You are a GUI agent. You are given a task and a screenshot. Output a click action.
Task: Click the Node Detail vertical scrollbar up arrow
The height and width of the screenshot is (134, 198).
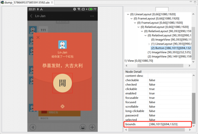point(194,75)
